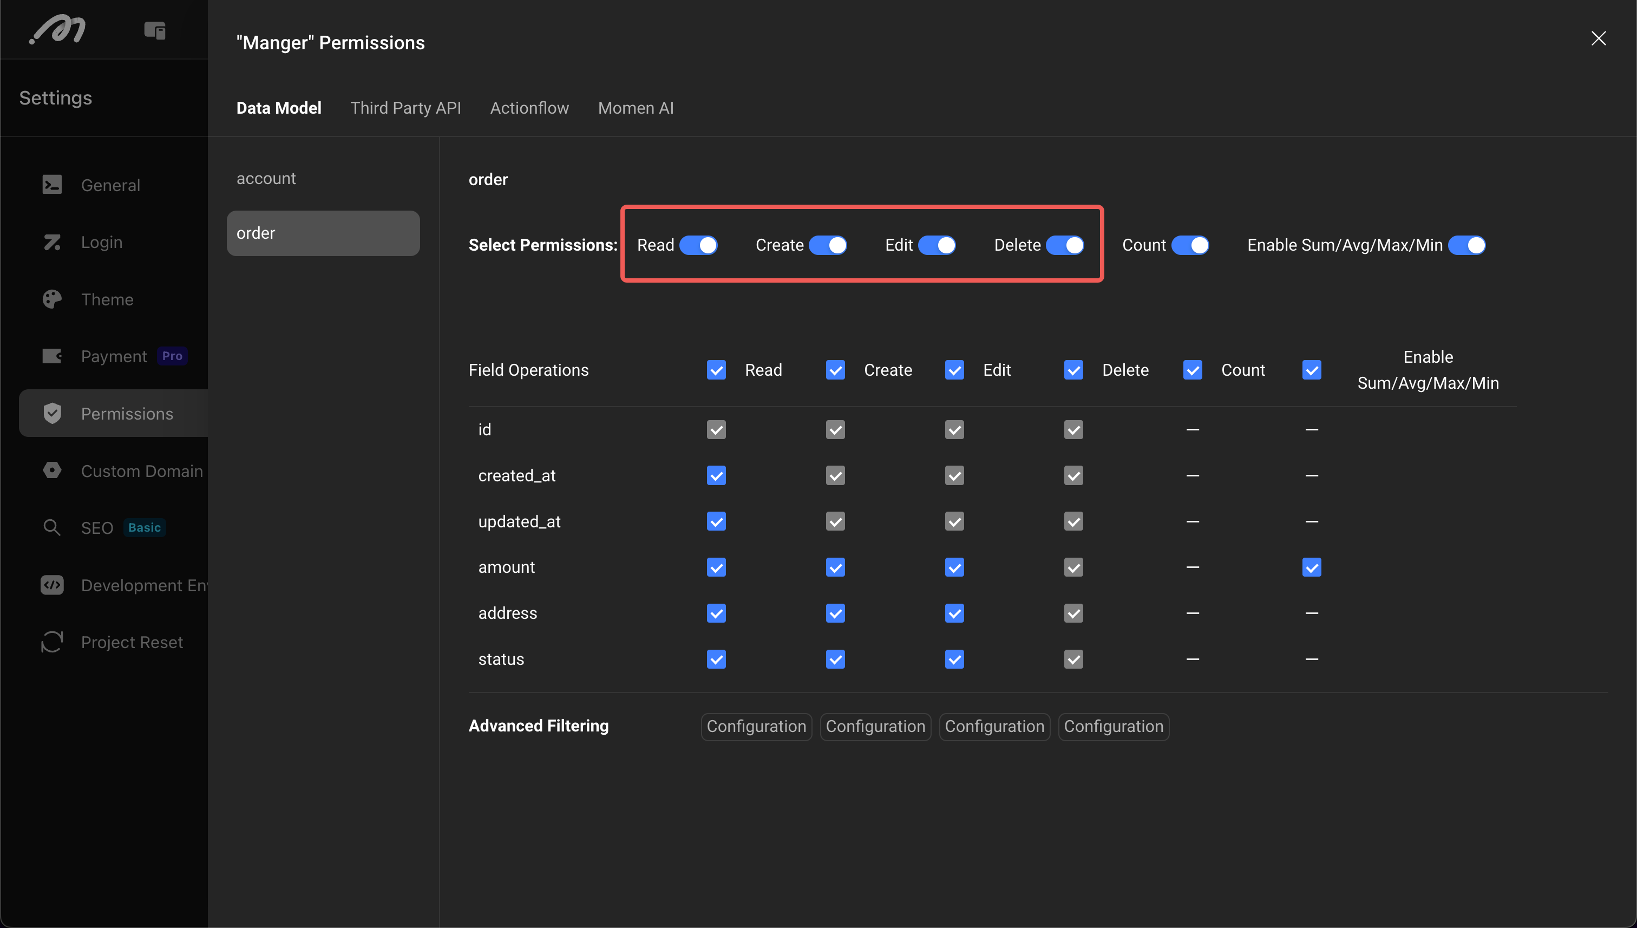Viewport: 1637px width, 928px height.
Task: Toggle Create checkbox for status
Action: pyautogui.click(x=835, y=659)
